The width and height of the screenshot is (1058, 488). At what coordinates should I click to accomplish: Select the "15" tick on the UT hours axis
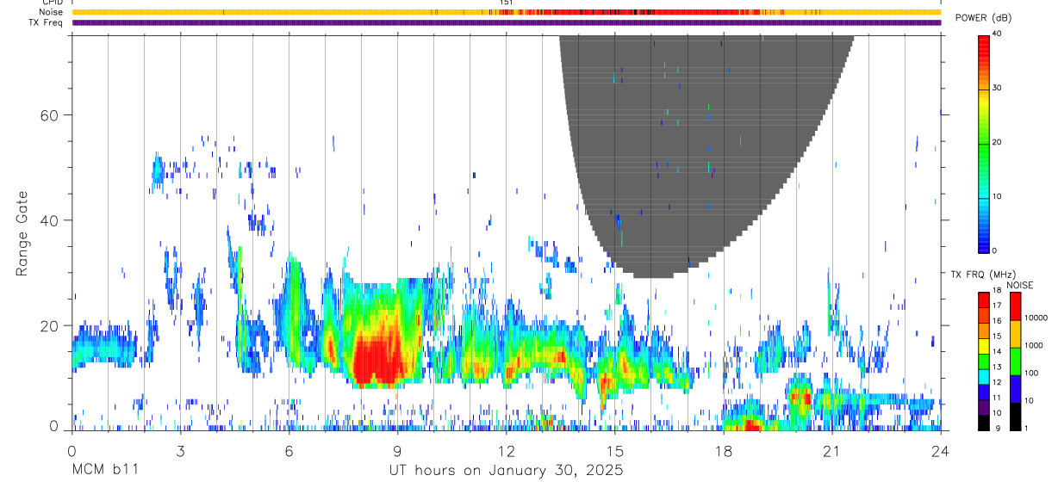point(614,451)
